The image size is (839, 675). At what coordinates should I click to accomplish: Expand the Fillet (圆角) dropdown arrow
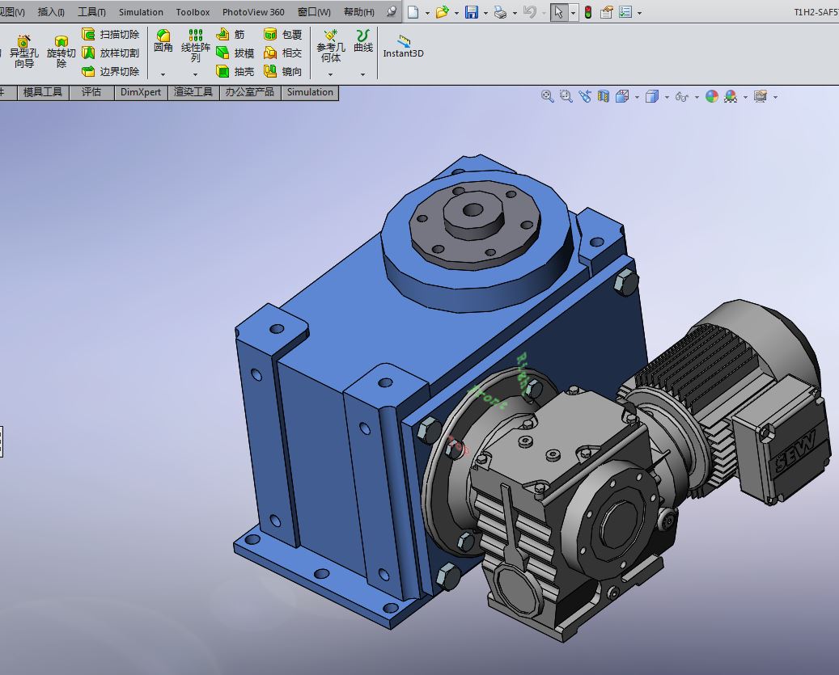[x=163, y=74]
